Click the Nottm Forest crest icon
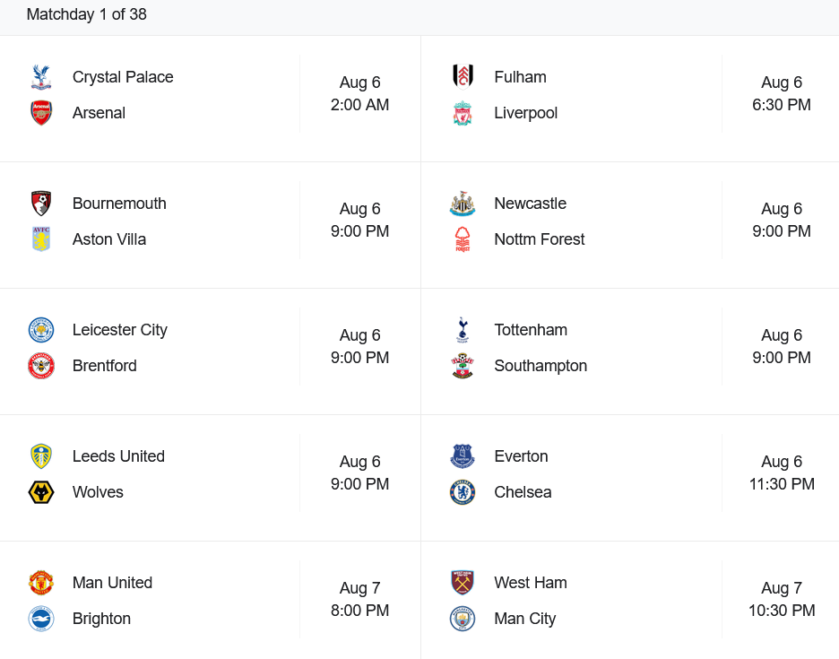 (463, 239)
